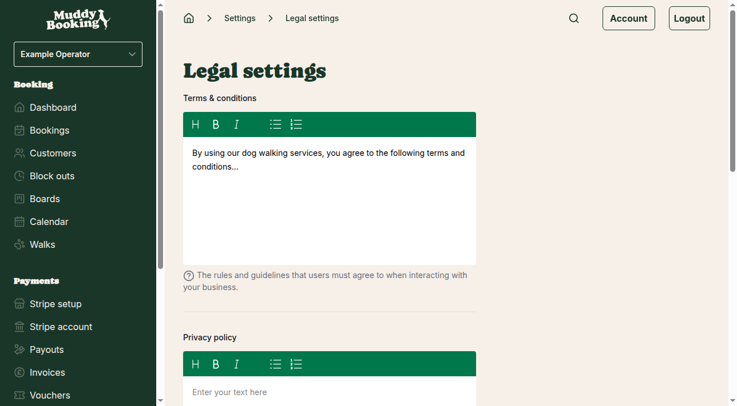Select the Walks paw icon in sidebar
This screenshot has height=406, width=737.
click(19, 244)
